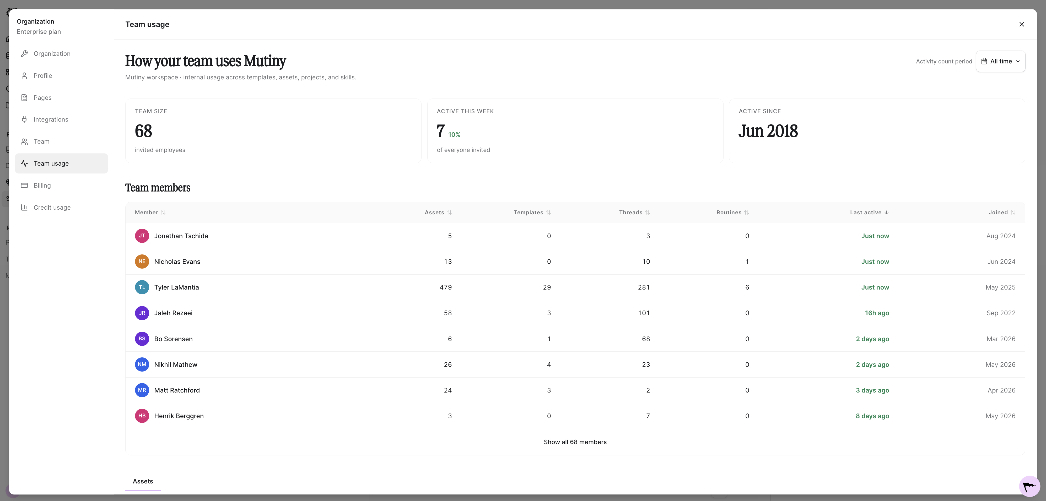This screenshot has height=501, width=1046.
Task: Open Billing settings
Action: (61, 185)
